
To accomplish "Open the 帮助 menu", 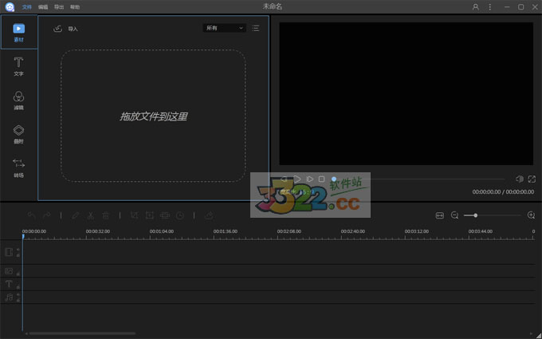I will coord(75,7).
